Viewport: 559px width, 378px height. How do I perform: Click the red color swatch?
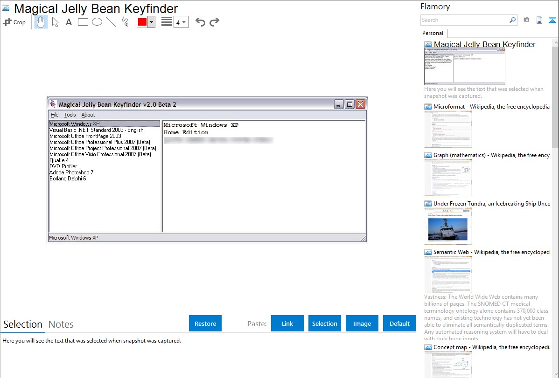(x=142, y=22)
